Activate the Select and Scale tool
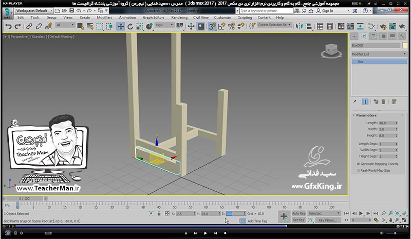411x239 pixels. (140, 26)
